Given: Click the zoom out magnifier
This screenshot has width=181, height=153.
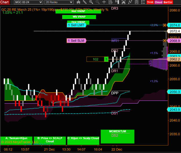Looking at the screenshot, I should click(x=98, y=2).
